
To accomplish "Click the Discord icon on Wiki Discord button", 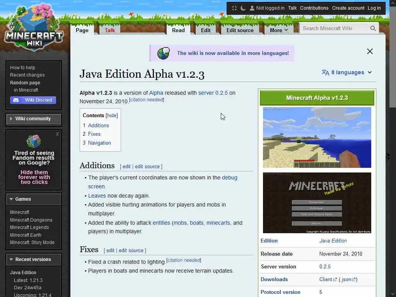I will [x=16, y=100].
